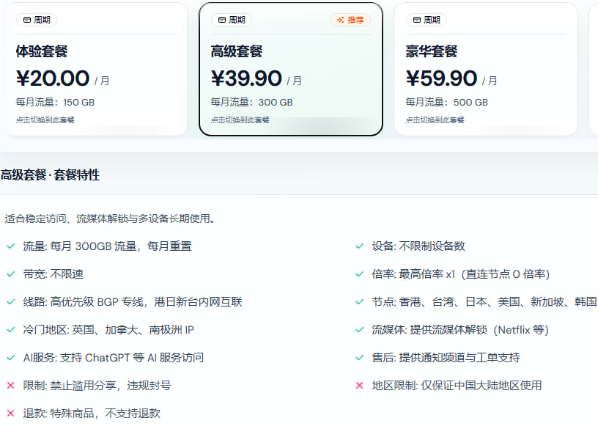
Task: Click the 流媒体 Netflix unlock feature text
Action: click(460, 330)
